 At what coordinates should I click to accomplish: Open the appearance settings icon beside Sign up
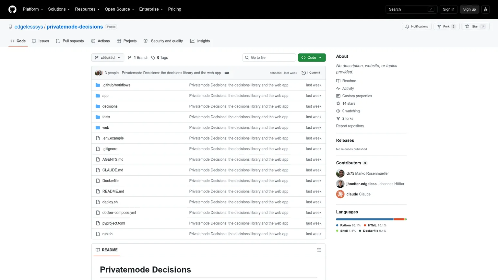(485, 9)
